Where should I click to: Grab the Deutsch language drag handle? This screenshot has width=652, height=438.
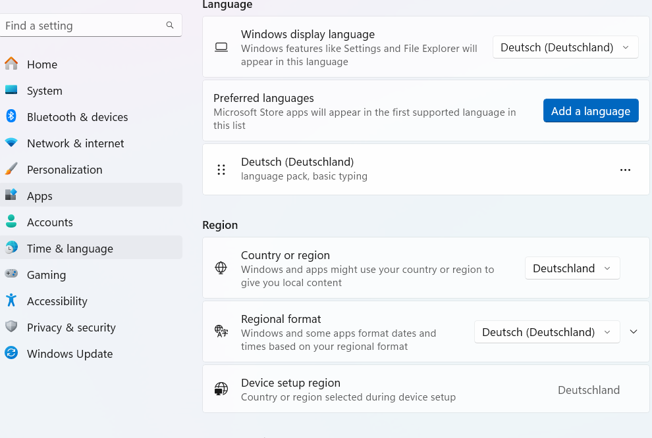coord(221,170)
